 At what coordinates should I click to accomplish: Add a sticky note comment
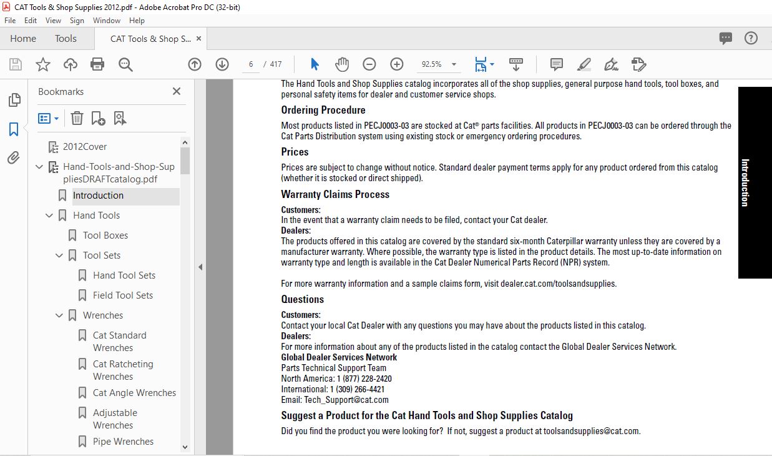coord(557,64)
